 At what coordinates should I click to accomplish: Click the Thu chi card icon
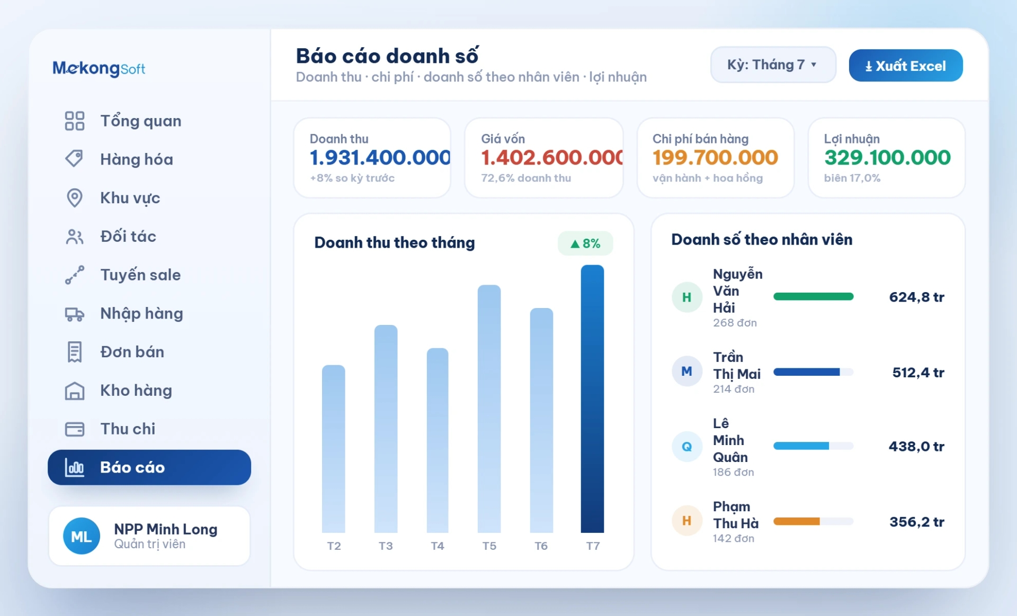75,429
